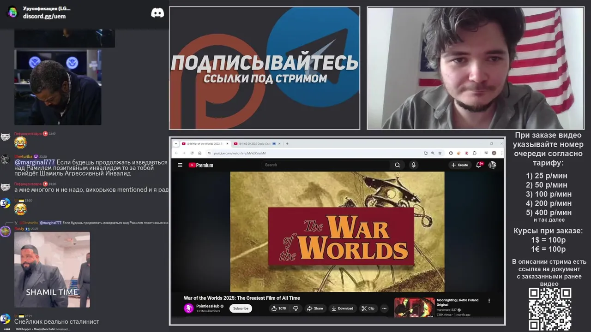Screen dimensions: 591x332
Task: Go back in the browser
Action: pyautogui.click(x=176, y=153)
